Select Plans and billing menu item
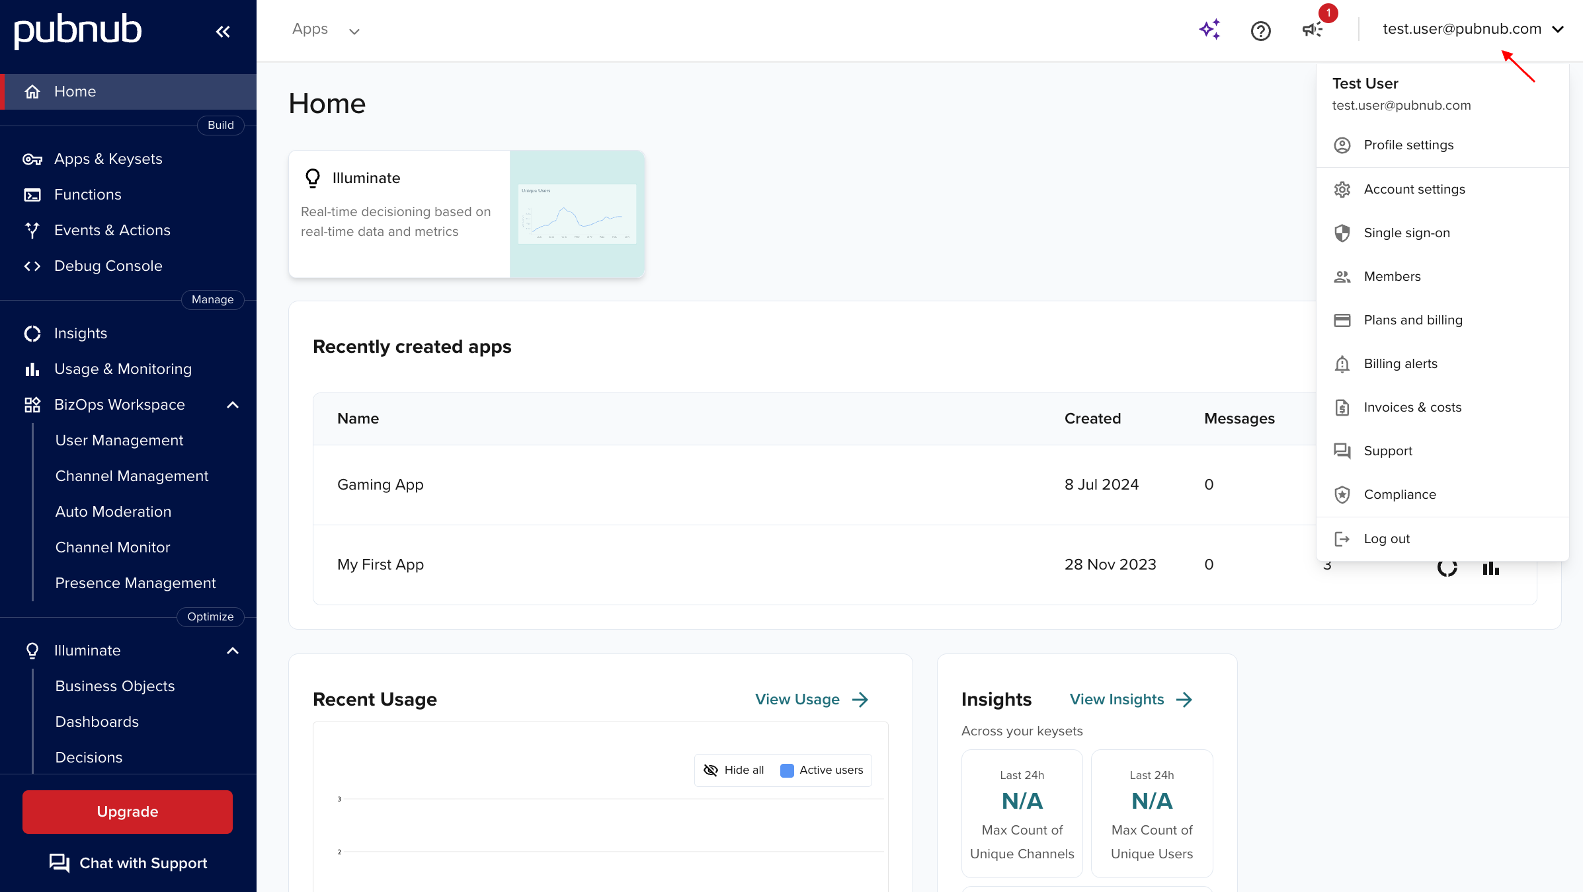 pyautogui.click(x=1412, y=320)
